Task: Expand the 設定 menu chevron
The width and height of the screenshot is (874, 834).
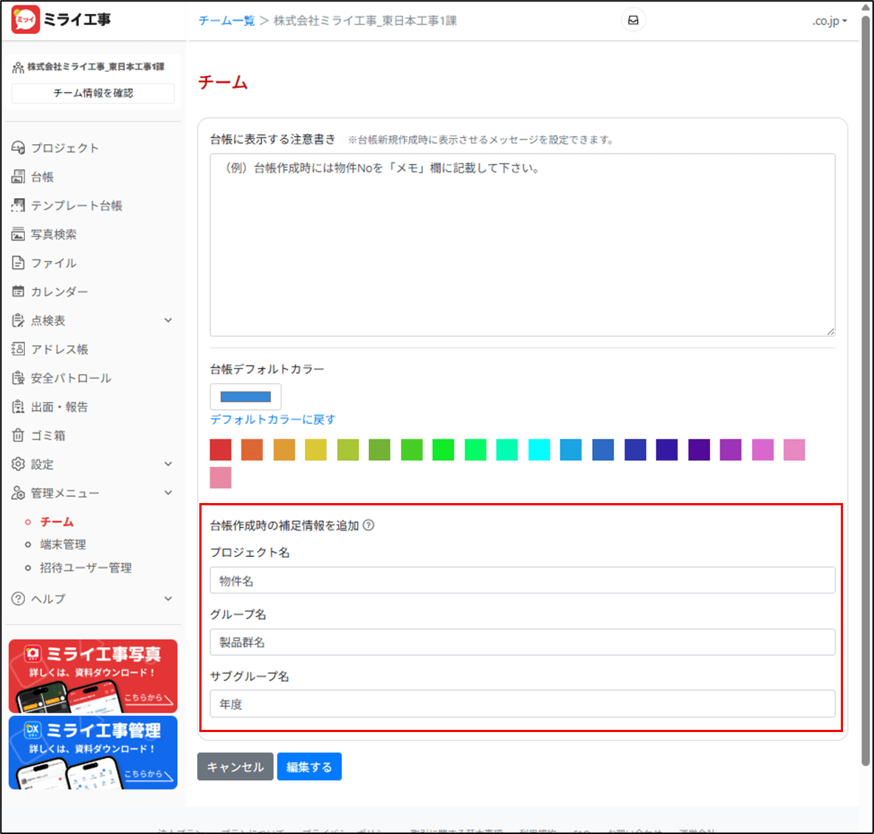Action: [168, 465]
